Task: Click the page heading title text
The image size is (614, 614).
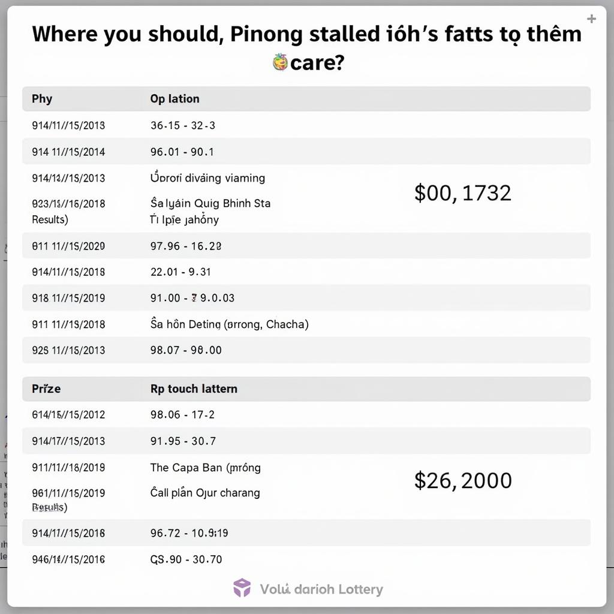Action: 307,48
